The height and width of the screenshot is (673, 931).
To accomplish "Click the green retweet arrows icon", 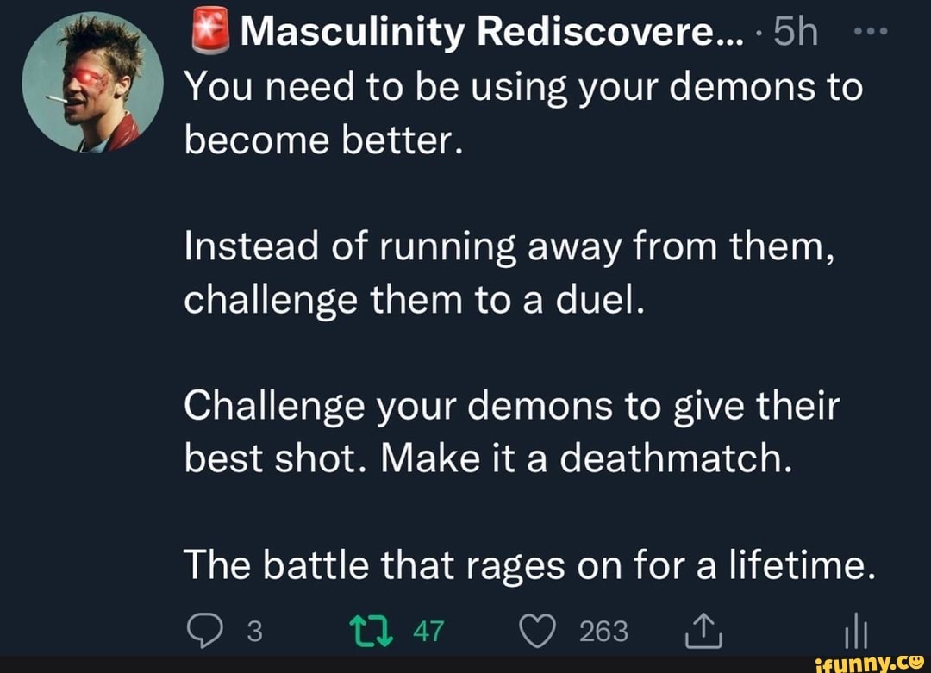I will click(372, 630).
